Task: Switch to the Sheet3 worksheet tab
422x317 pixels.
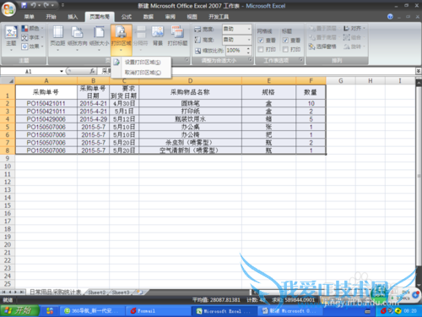Action: click(x=121, y=292)
